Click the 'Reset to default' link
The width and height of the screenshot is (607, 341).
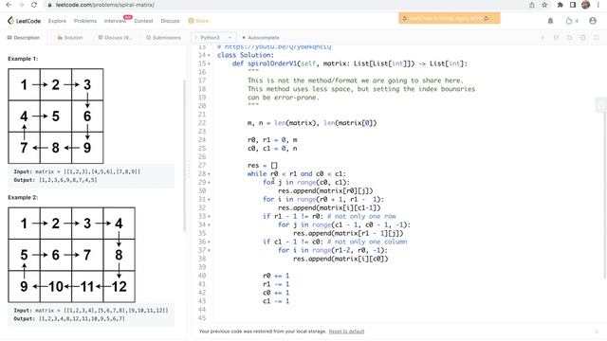click(x=346, y=332)
